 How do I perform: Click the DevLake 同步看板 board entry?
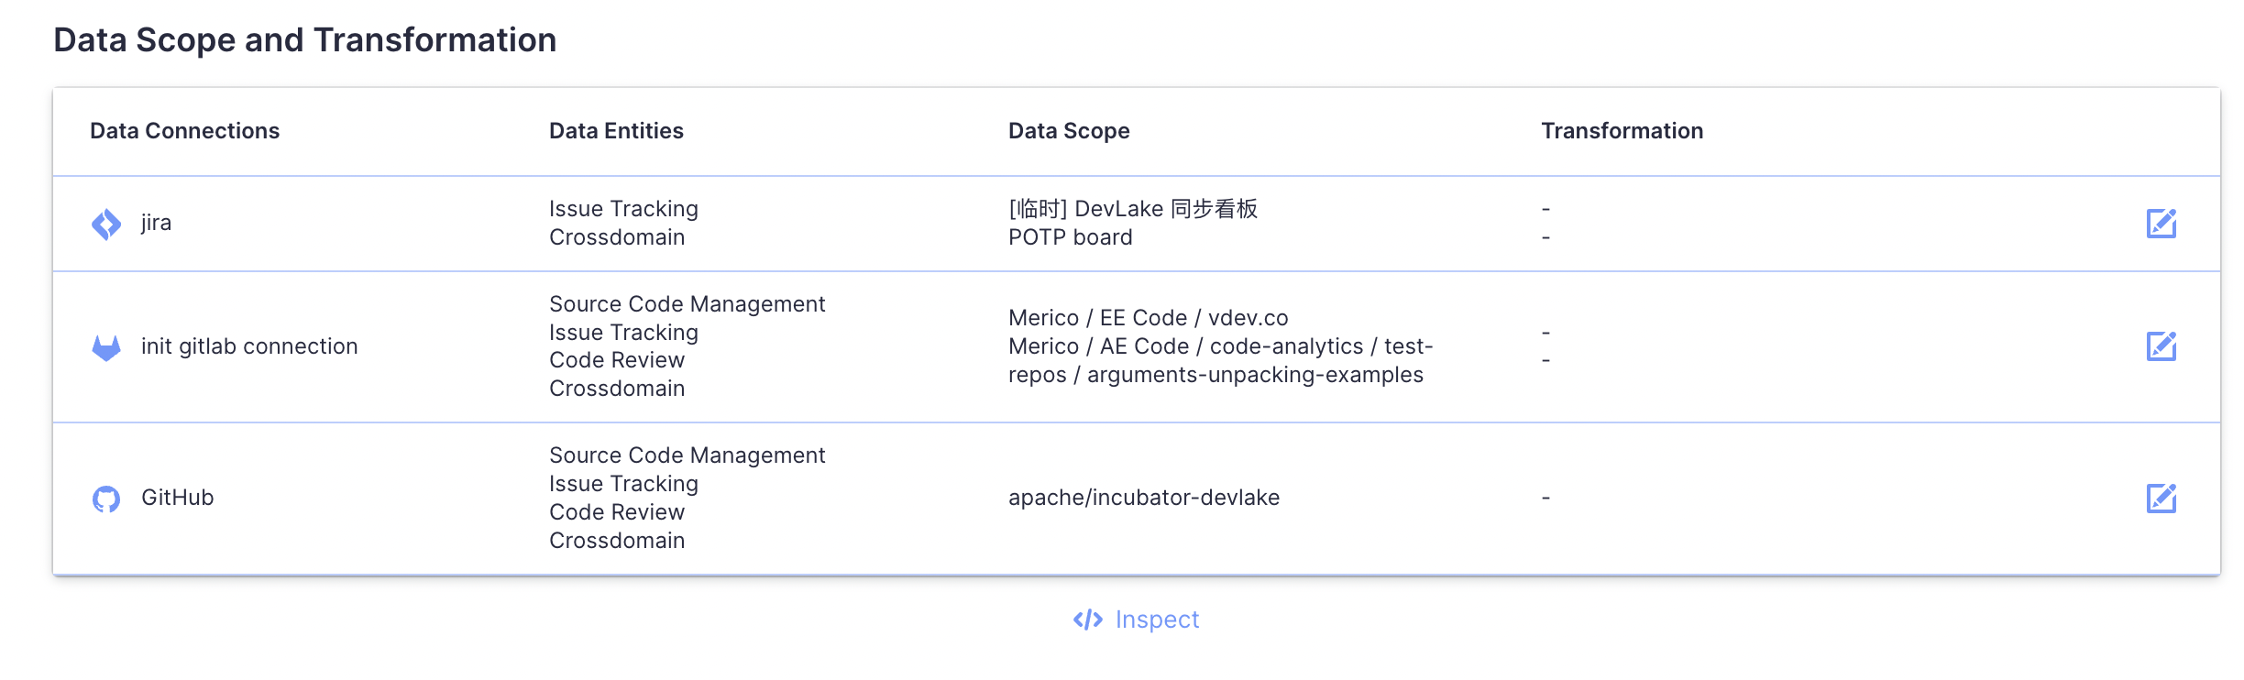[x=1133, y=209]
